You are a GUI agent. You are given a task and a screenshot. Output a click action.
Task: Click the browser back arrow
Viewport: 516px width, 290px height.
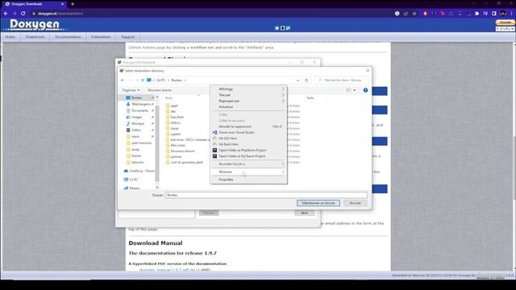point(6,14)
